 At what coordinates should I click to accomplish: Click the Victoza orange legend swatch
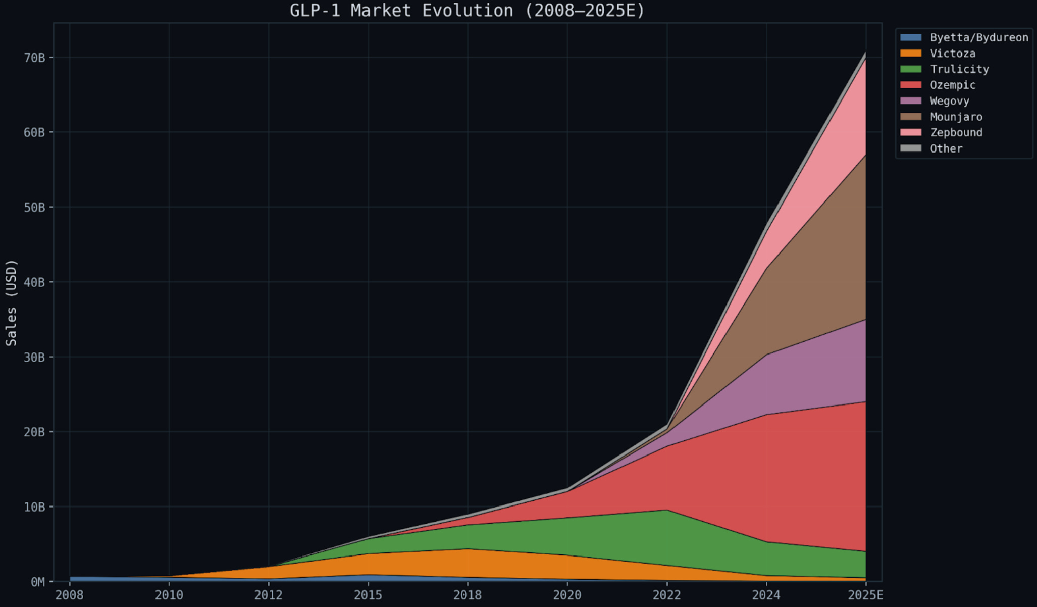click(910, 53)
